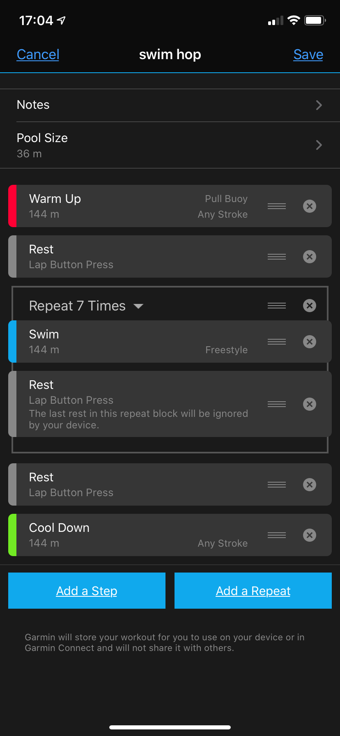The image size is (340, 736).
Task: Add a Step to the workout
Action: tap(87, 590)
